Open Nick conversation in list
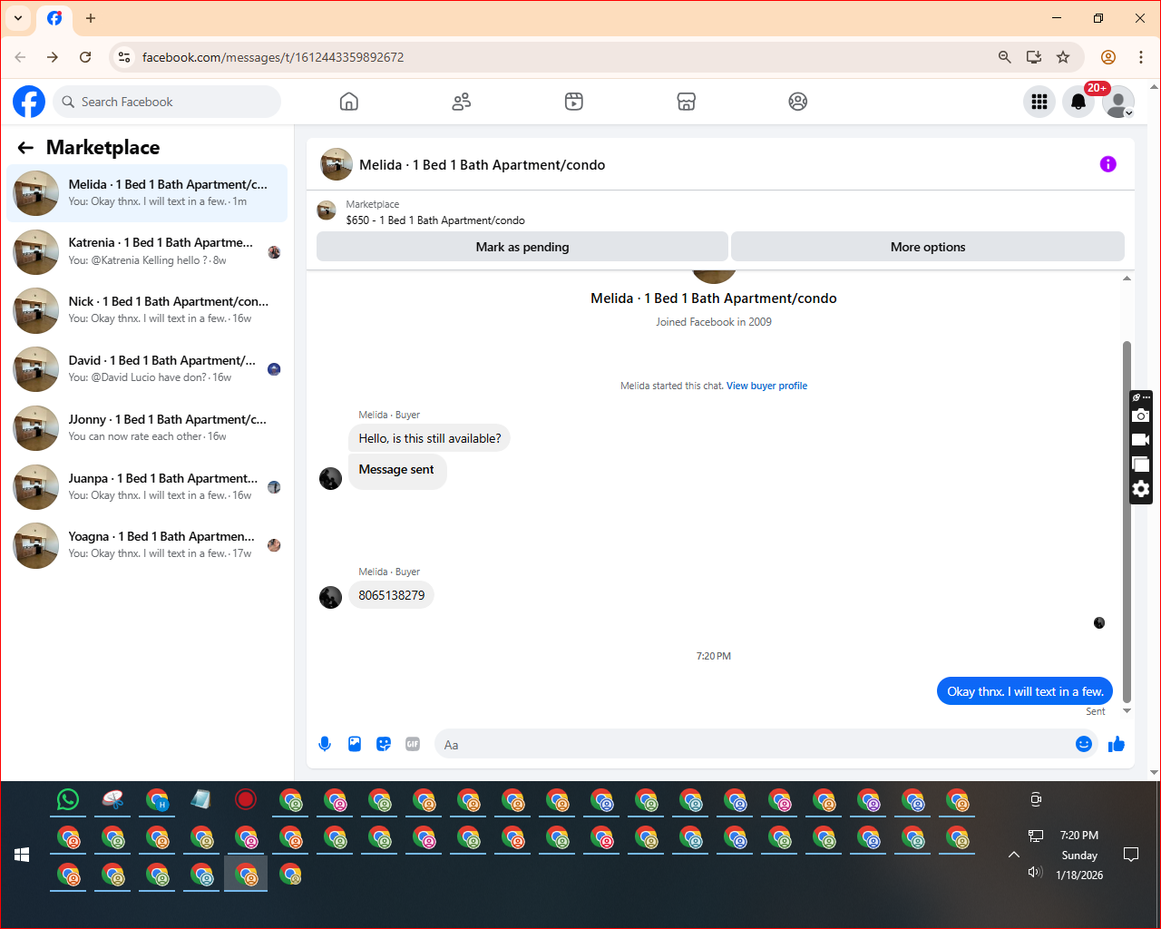This screenshot has height=929, width=1161. coord(147,310)
